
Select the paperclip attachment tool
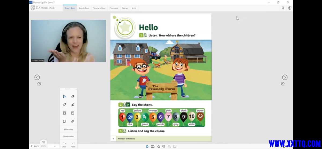[x=73, y=121]
